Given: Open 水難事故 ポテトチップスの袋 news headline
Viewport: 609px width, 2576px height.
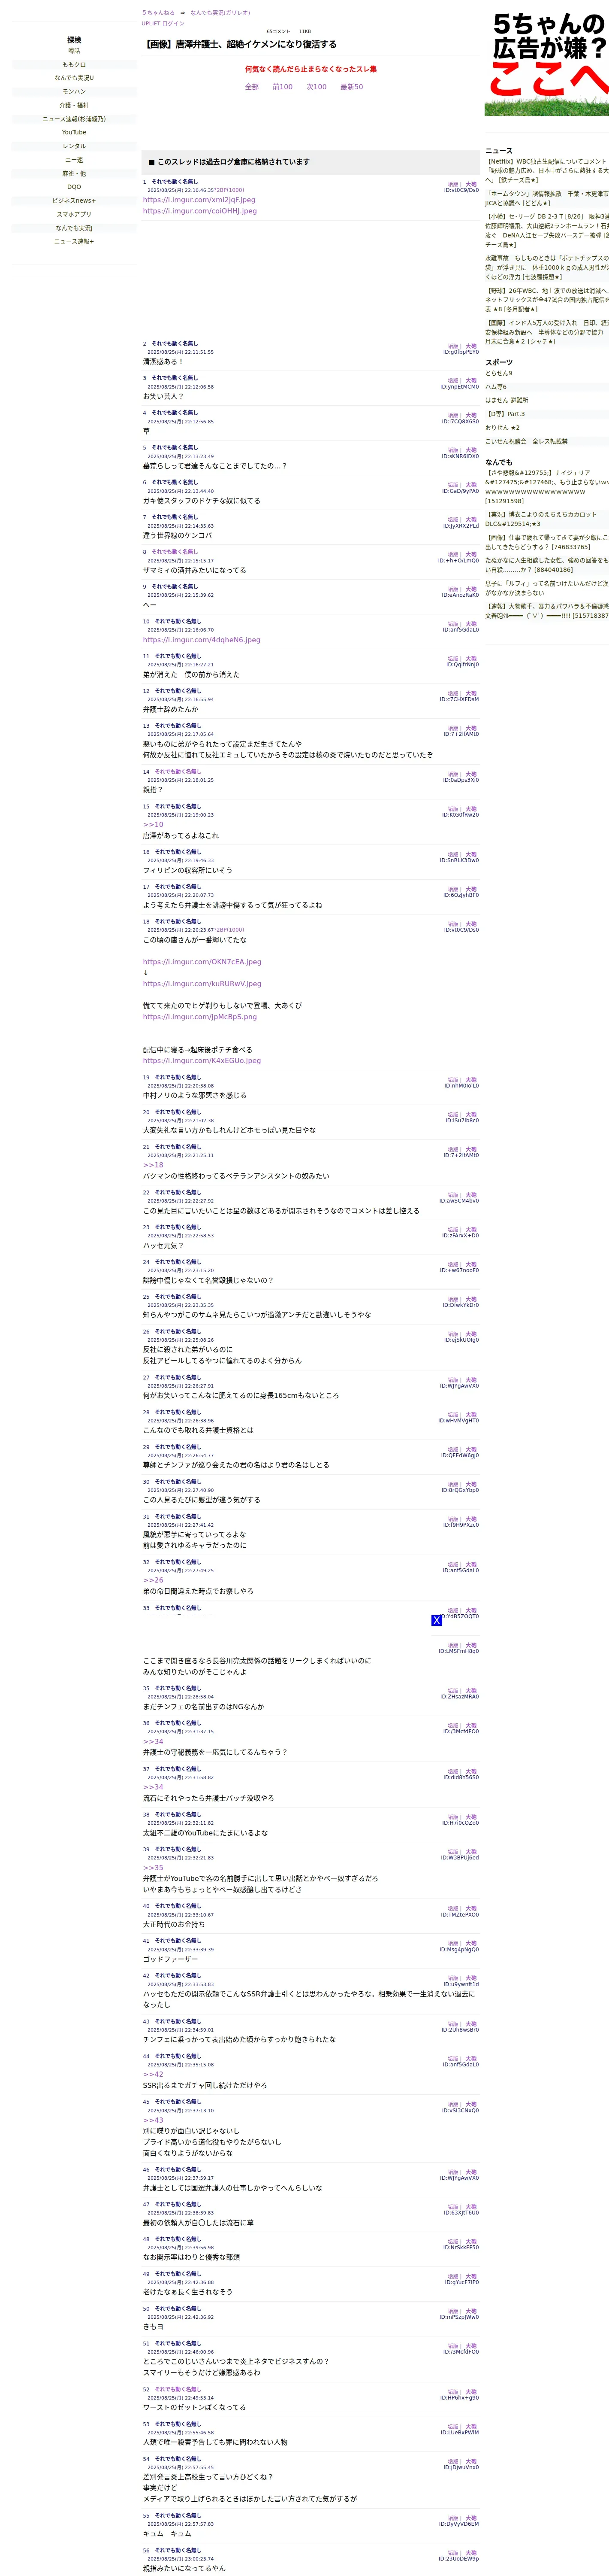Looking at the screenshot, I should click(x=547, y=268).
